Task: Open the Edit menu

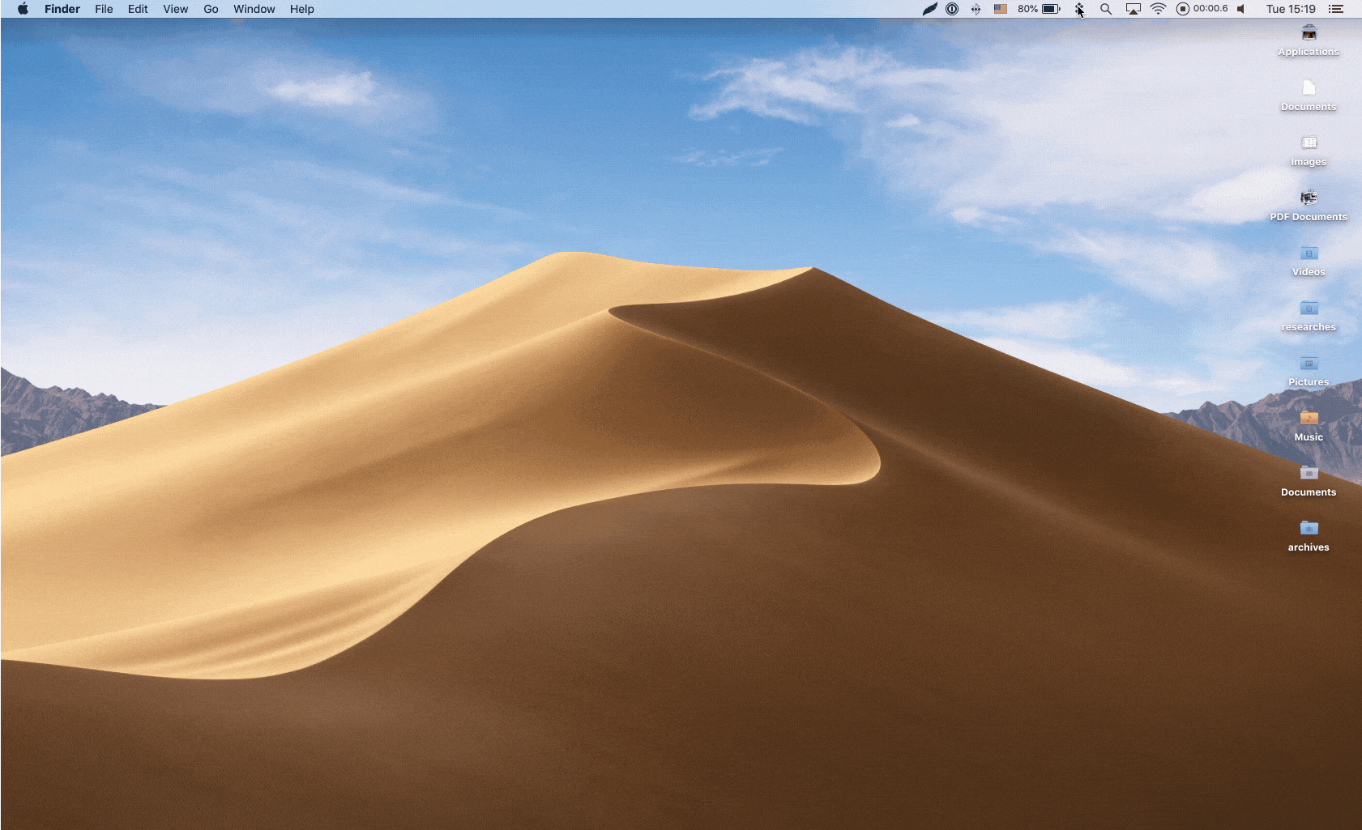Action: point(138,9)
